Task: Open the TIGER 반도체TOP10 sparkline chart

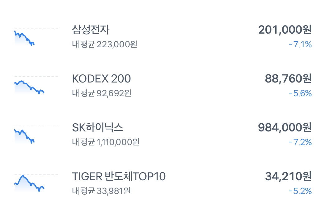Action: pos(36,183)
